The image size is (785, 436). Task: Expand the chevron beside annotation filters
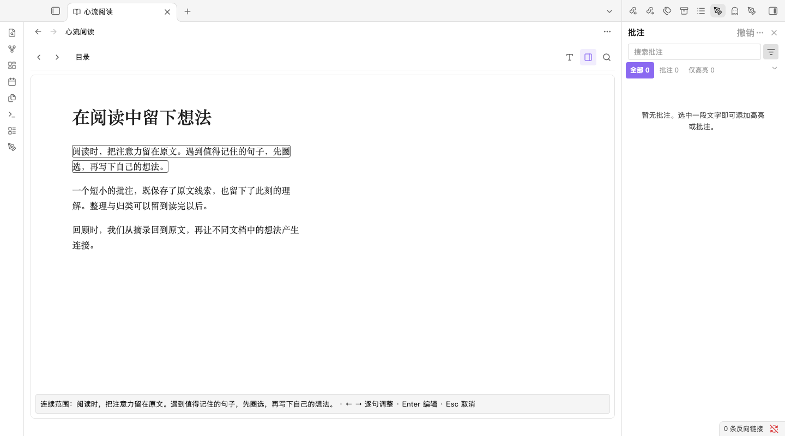click(775, 68)
